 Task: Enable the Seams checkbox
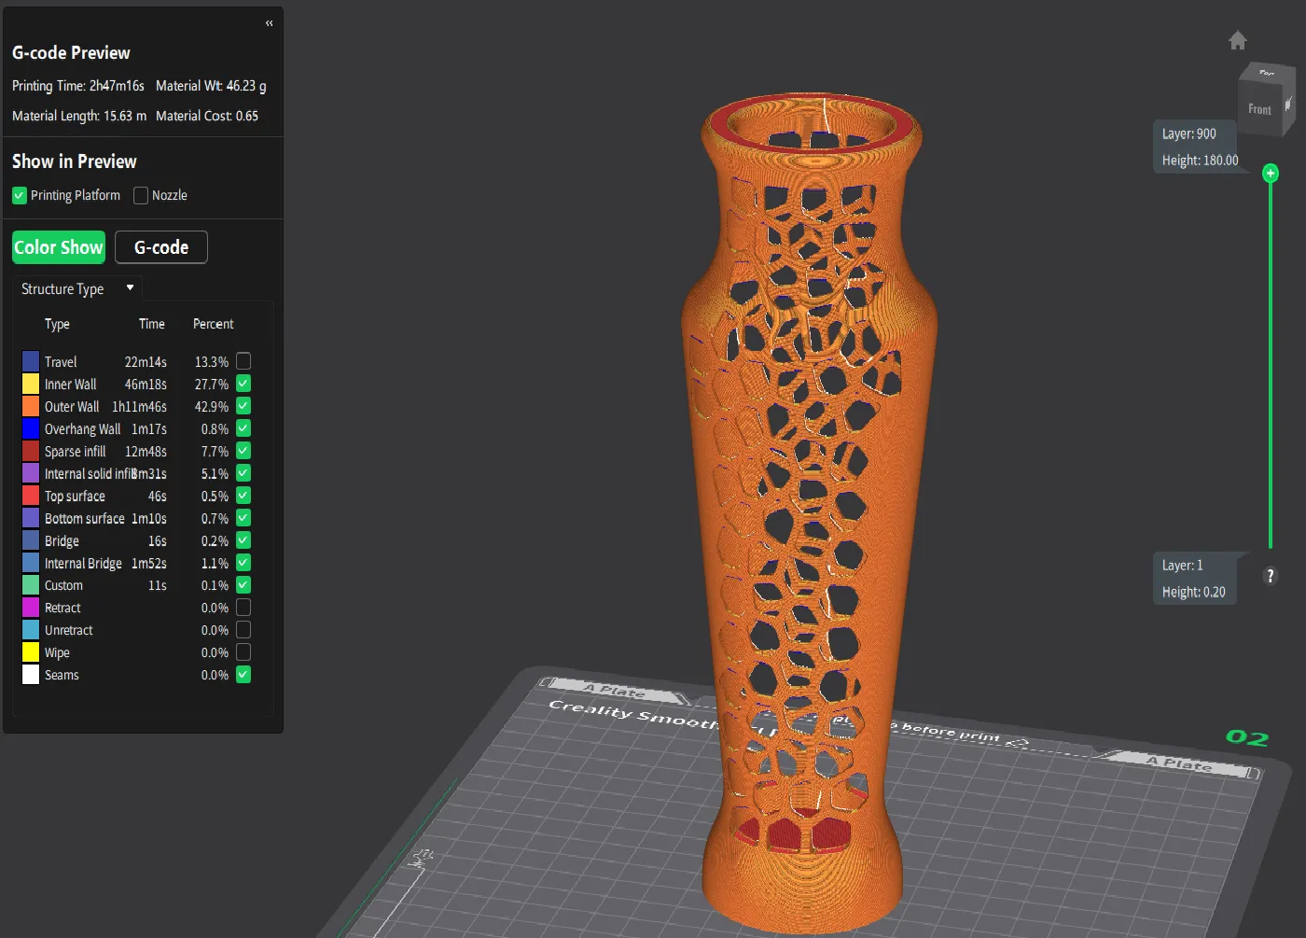click(x=243, y=674)
